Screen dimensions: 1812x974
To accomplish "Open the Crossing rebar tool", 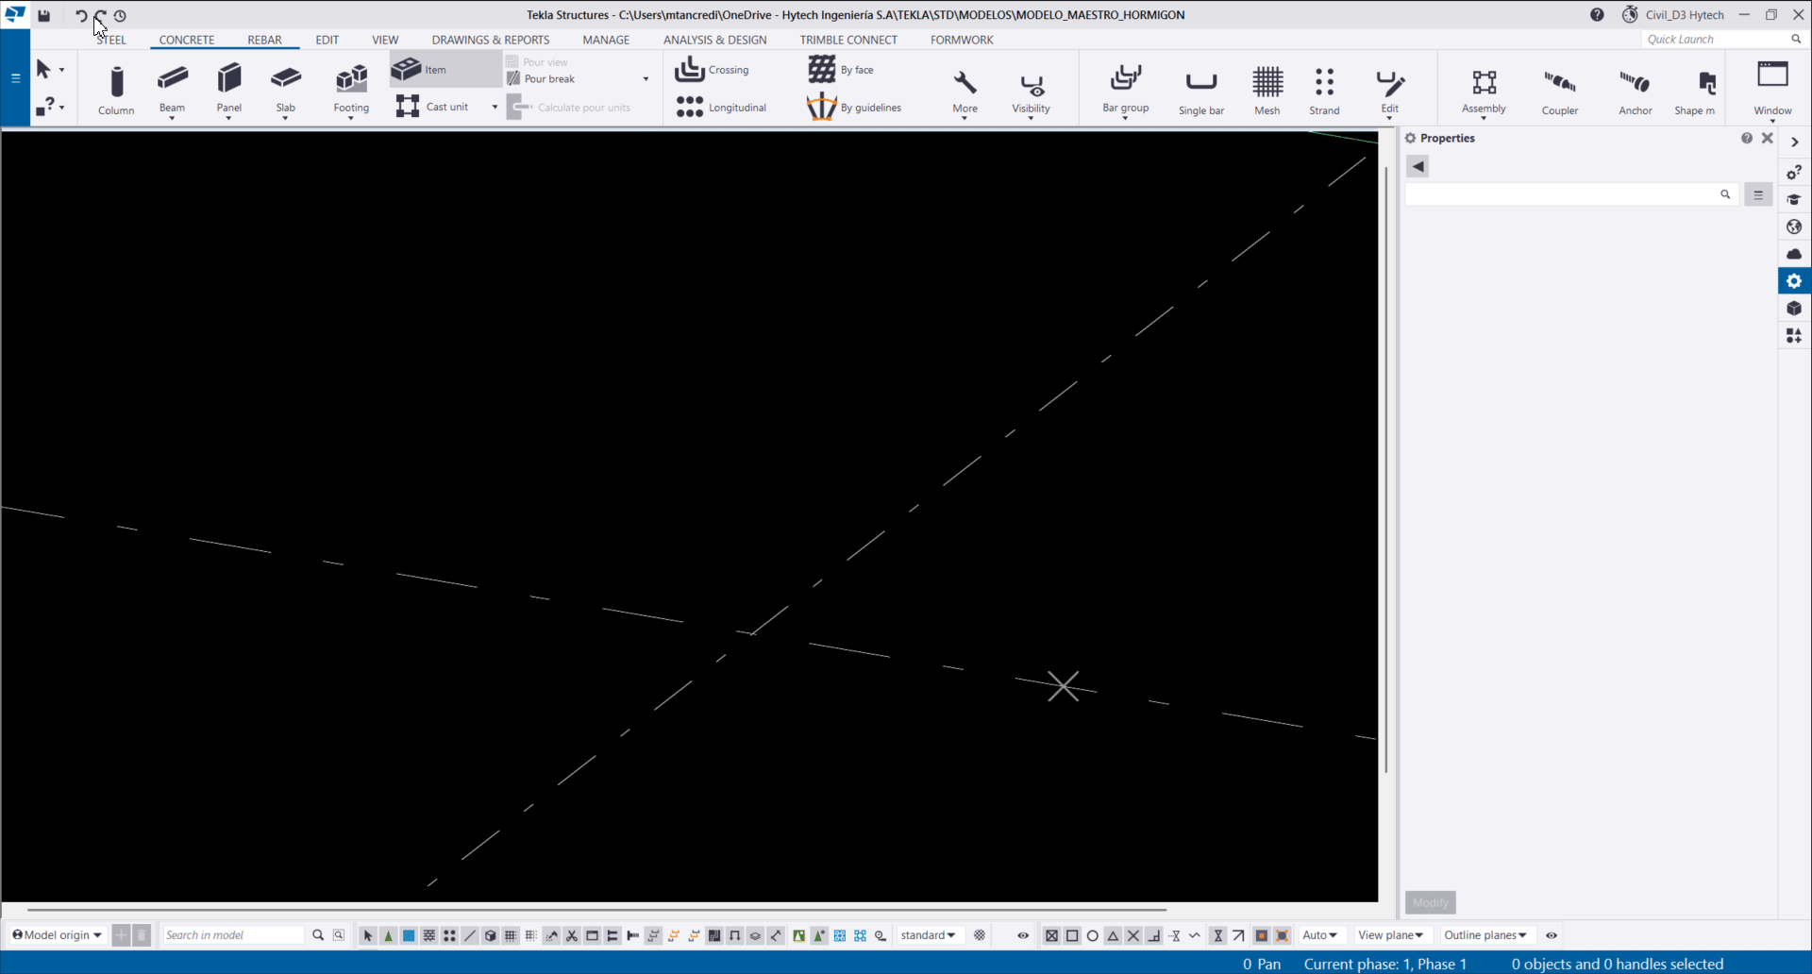I will (x=713, y=70).
